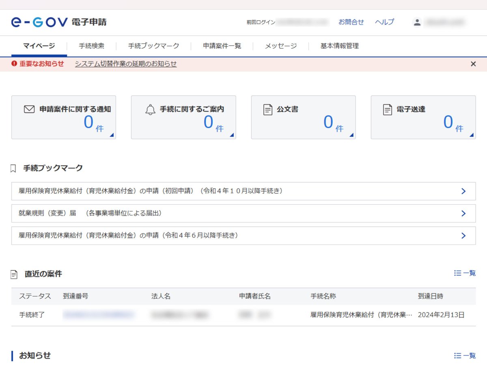Image resolution: width=487 pixels, height=368 pixels.
Task: Open the 公文書 0件 card
Action: tap(304, 118)
